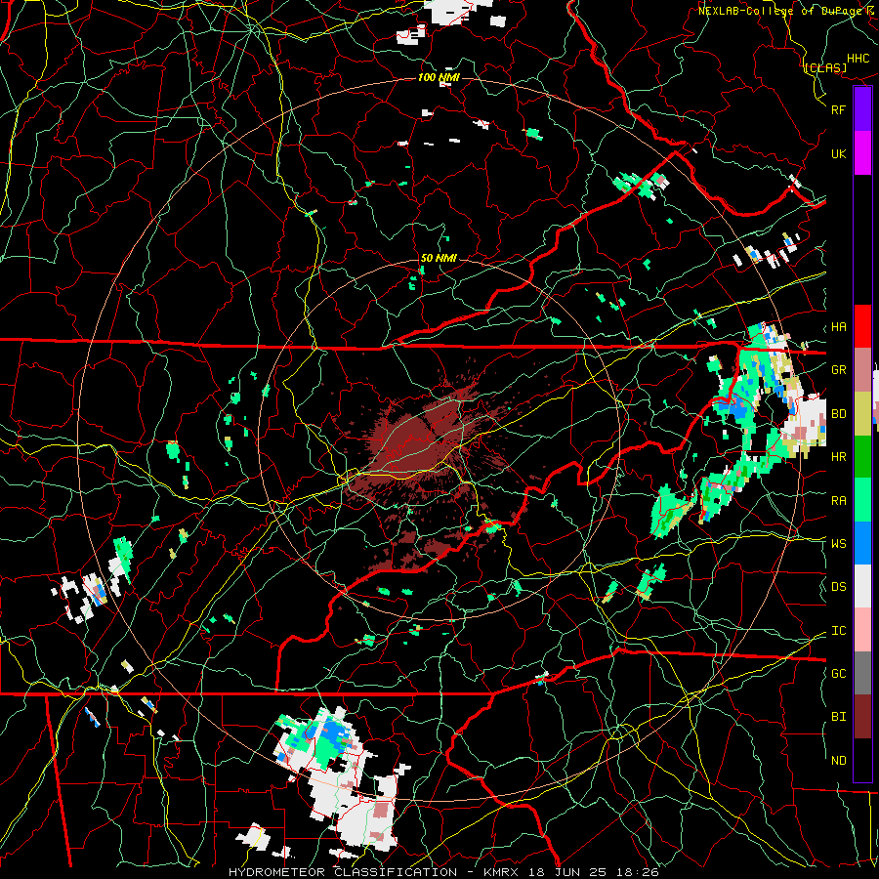Click the 'KMRX' radar site identifier
Image resolution: width=879 pixels, height=879 pixels.
[501, 872]
